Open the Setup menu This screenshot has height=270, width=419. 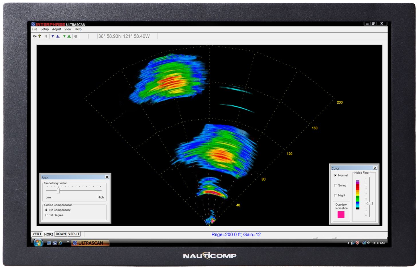45,29
